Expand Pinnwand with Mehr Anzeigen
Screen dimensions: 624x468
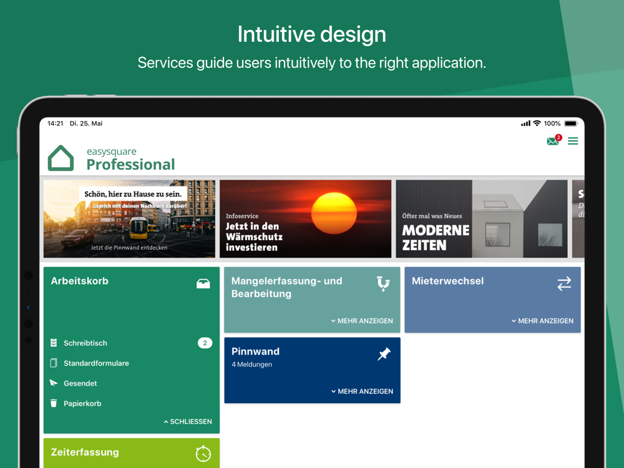[x=362, y=391]
